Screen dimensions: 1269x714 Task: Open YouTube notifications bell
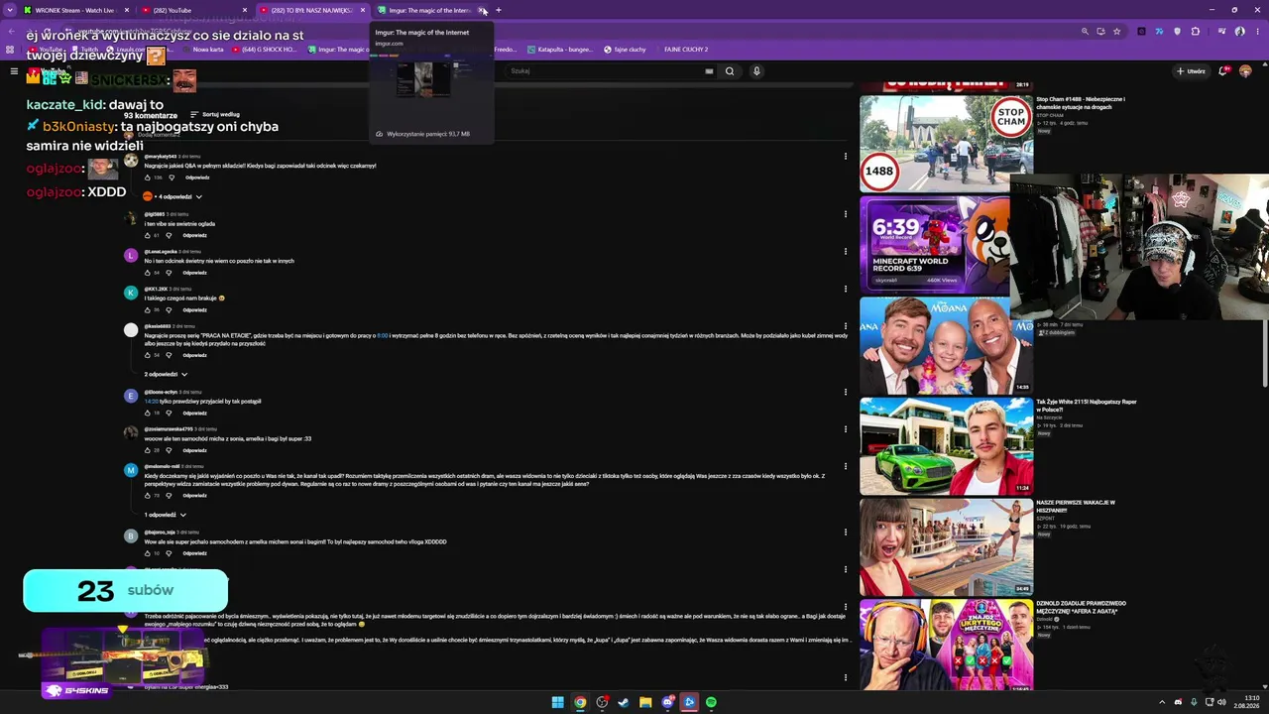(x=1223, y=71)
